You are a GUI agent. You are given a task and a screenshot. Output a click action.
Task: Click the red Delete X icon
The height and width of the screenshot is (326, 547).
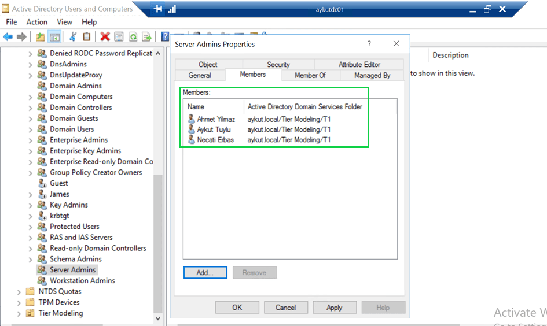[x=105, y=37]
